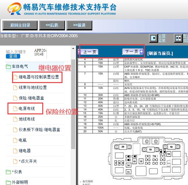
Task: Click page icon beside 保险/继电器盒
Action: point(15,98)
